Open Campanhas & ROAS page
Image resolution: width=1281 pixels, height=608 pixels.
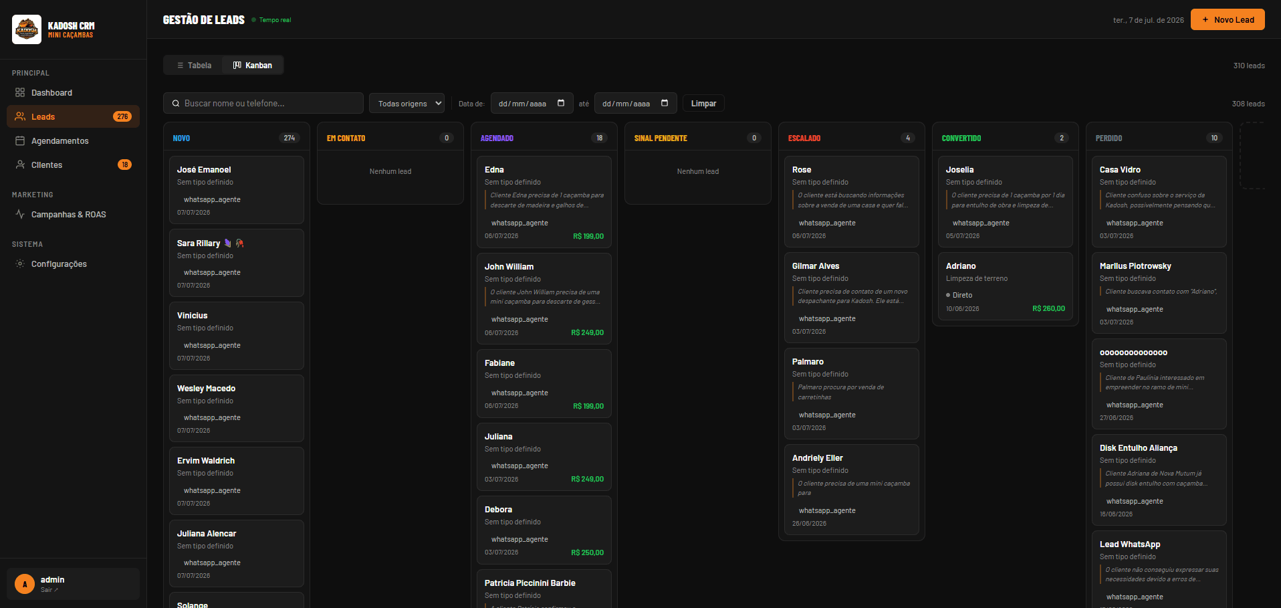(x=73, y=214)
